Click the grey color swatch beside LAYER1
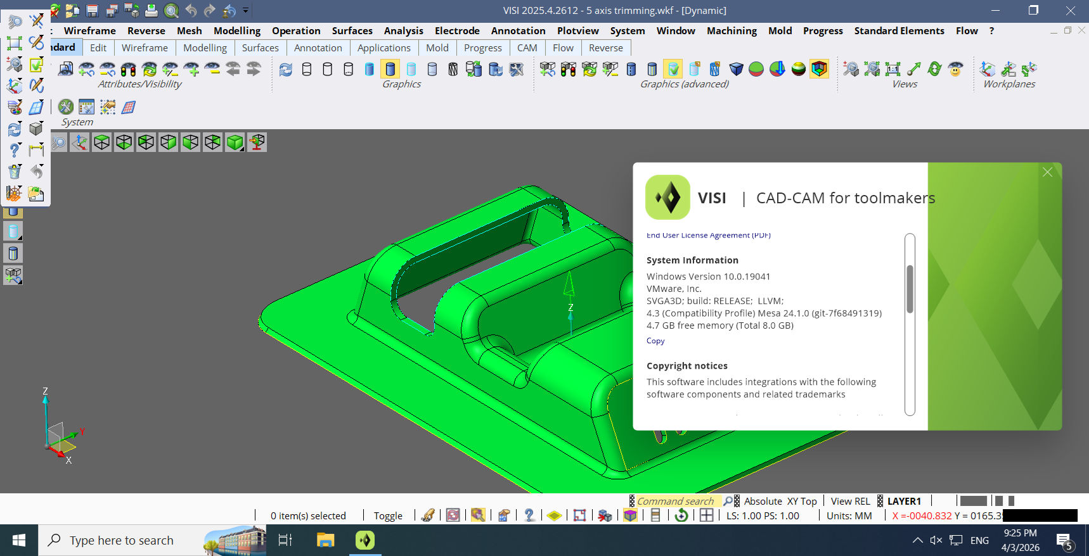Viewport: 1089px width, 556px height. (974, 501)
